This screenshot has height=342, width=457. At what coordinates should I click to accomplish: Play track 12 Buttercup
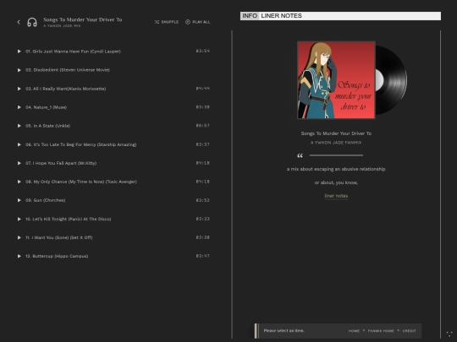coord(19,256)
